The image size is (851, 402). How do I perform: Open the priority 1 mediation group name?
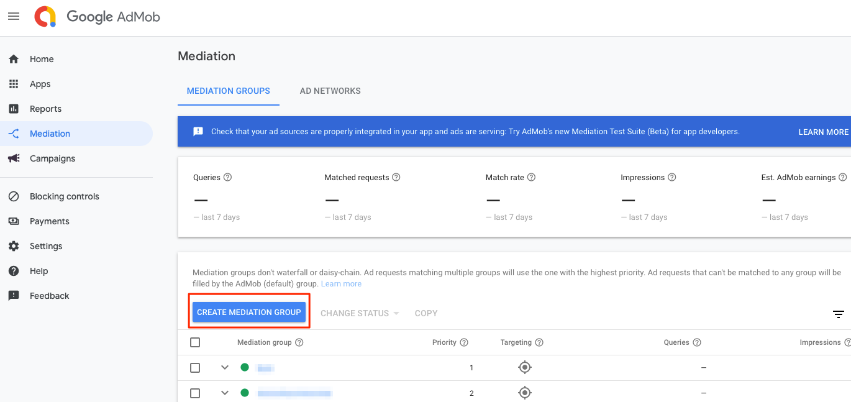point(266,368)
